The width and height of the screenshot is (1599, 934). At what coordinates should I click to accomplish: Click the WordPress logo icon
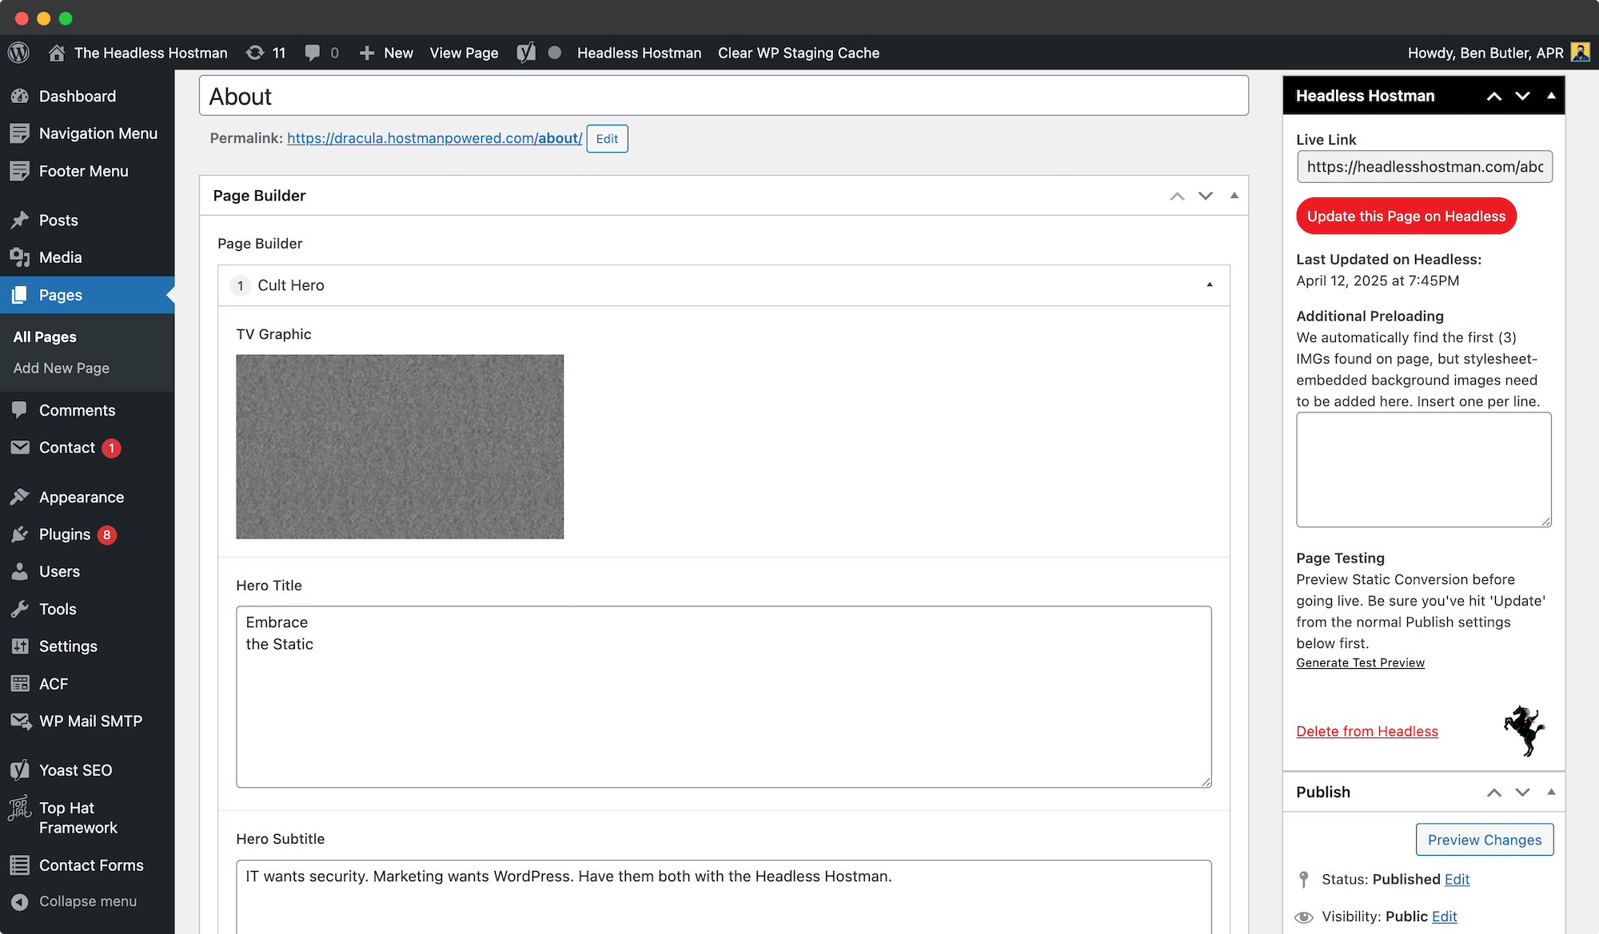click(x=18, y=53)
